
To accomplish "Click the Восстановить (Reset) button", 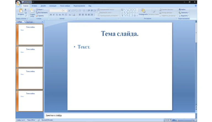I will [42, 13].
